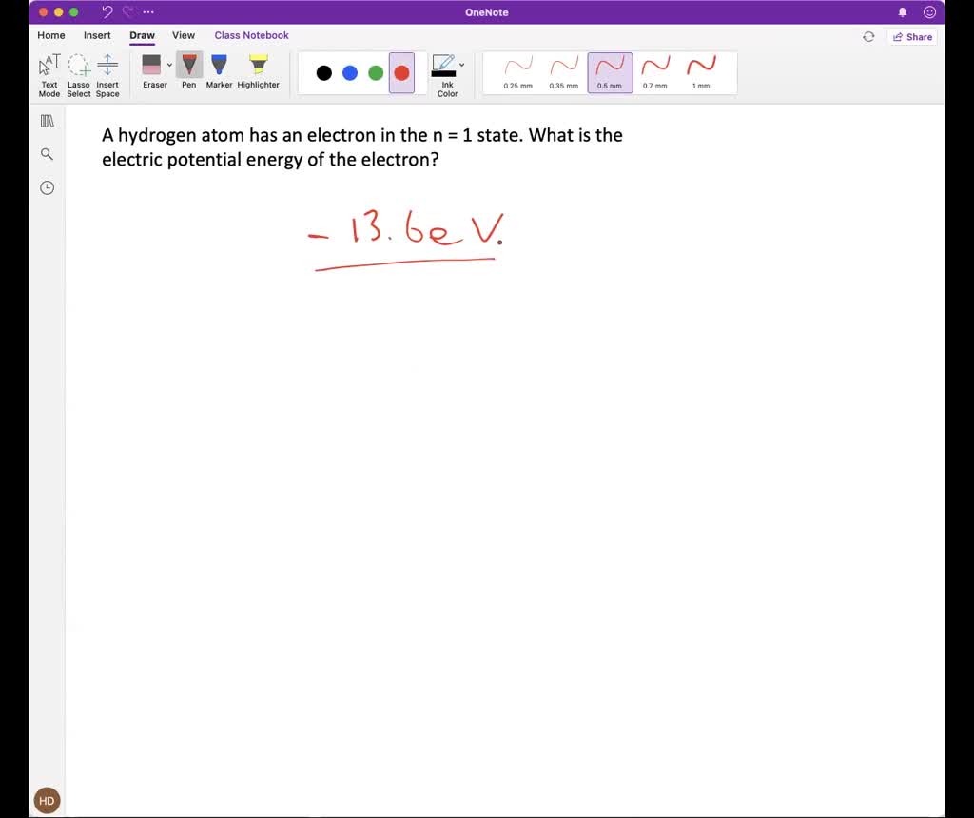The width and height of the screenshot is (974, 818).
Task: Click the Share button
Action: click(x=912, y=36)
